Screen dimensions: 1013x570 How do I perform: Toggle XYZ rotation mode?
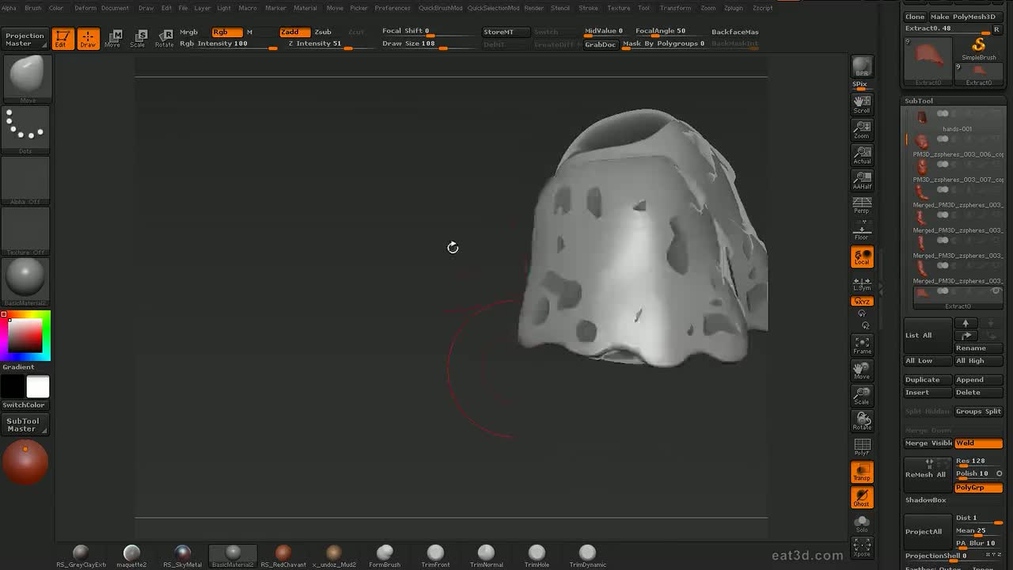click(x=862, y=302)
